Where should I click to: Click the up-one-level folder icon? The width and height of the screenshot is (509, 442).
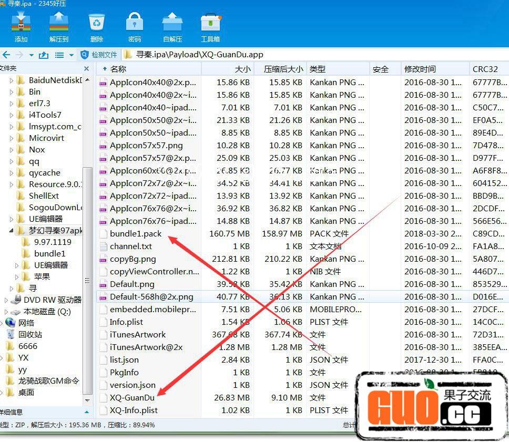coord(44,55)
